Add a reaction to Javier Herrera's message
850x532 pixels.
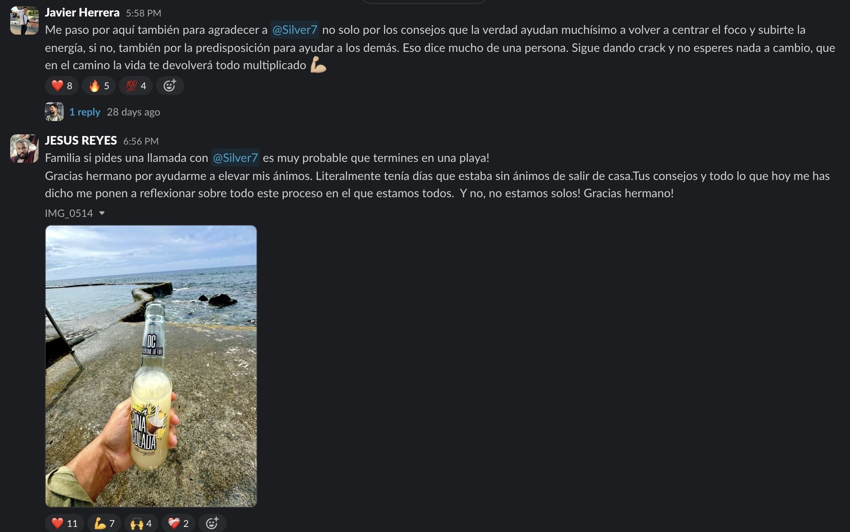tap(170, 86)
